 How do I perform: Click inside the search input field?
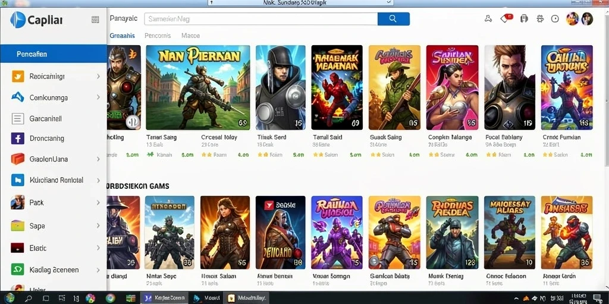click(261, 18)
